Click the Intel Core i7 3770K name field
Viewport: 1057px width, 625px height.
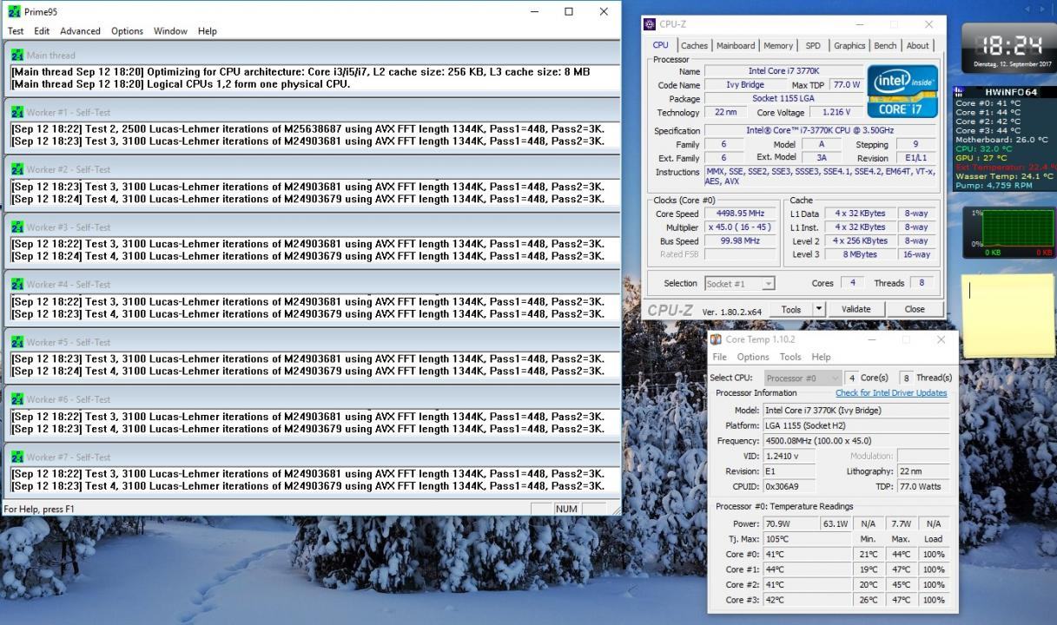point(783,71)
